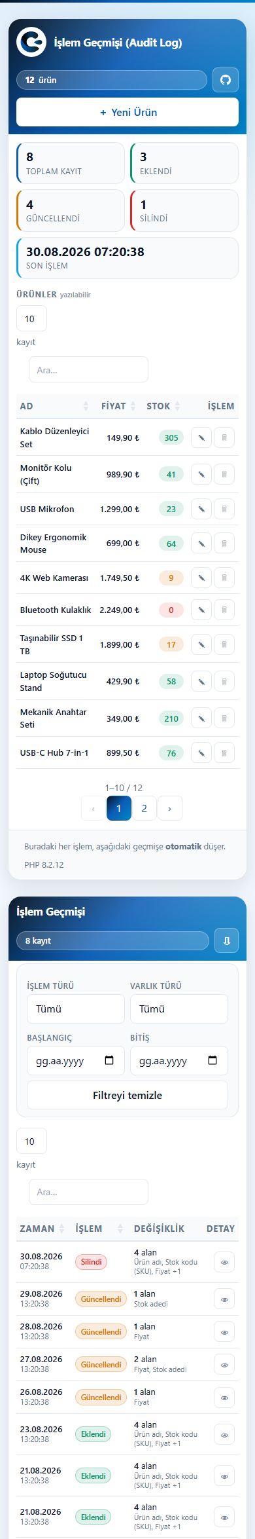The height and width of the screenshot is (1539, 255).
Task: Delete the Bluetooth Kulaklık product
Action: (x=224, y=610)
